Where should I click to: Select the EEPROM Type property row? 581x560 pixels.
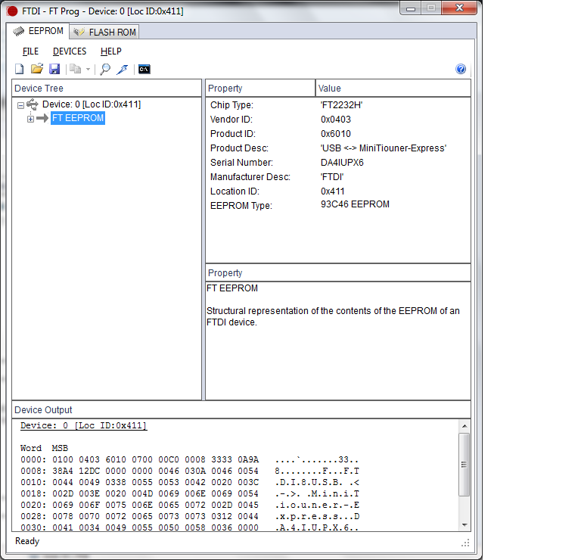(338, 205)
